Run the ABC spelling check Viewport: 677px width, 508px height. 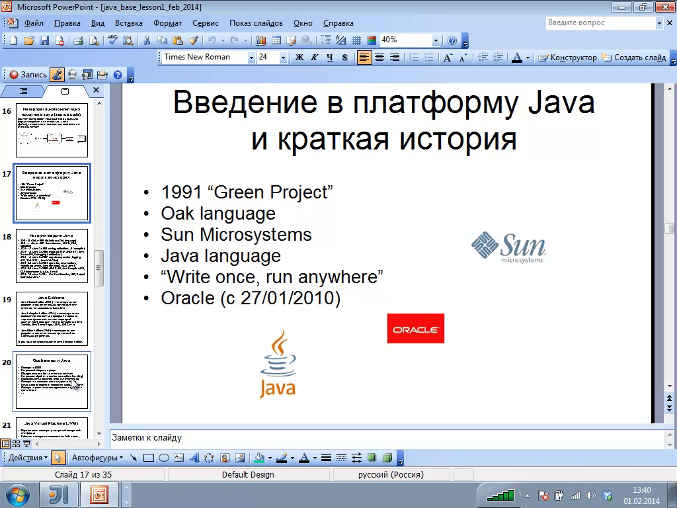[x=112, y=40]
